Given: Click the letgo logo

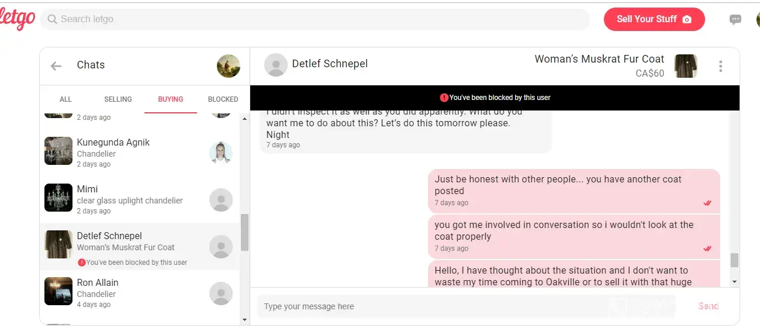Looking at the screenshot, I should pos(18,19).
